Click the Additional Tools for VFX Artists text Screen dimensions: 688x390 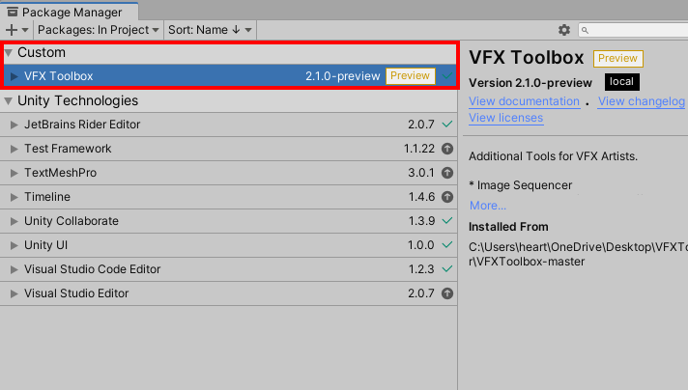click(x=553, y=156)
